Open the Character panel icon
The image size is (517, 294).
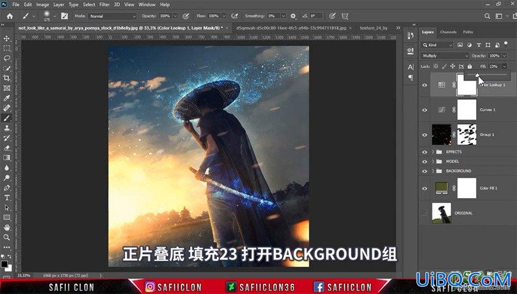click(x=411, y=67)
